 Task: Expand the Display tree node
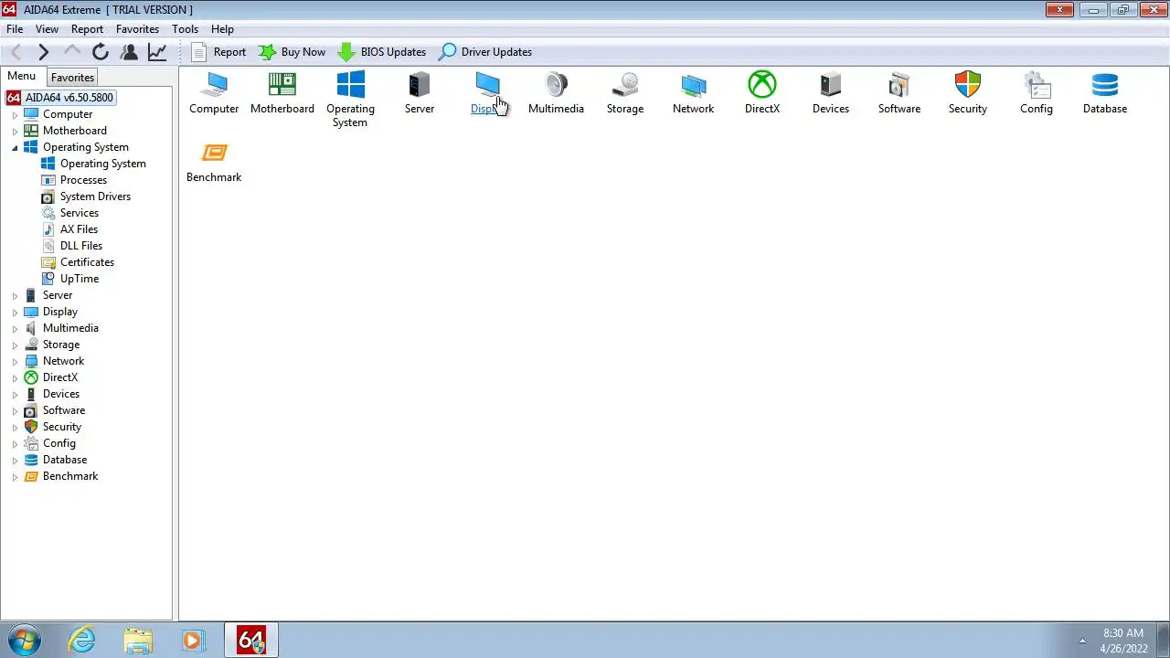pyautogui.click(x=15, y=313)
